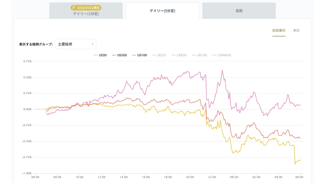Viewport: 325px width, 183px height.
Task: Toggle the US30 series in legend
Action: [100, 55]
